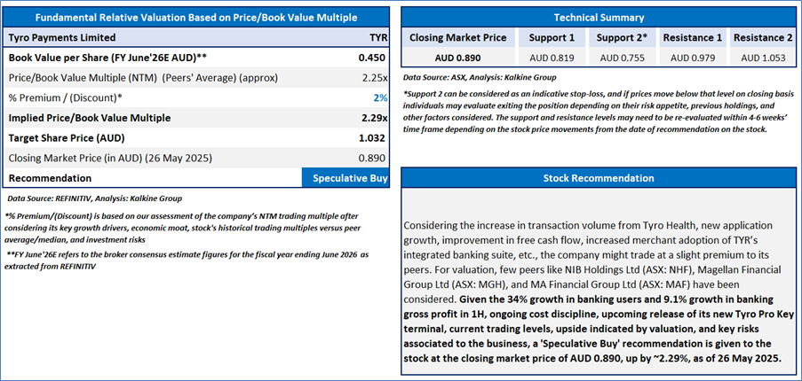Select the Tyro Payments Limited company name
This screenshot has height=381, width=802.
click(62, 38)
